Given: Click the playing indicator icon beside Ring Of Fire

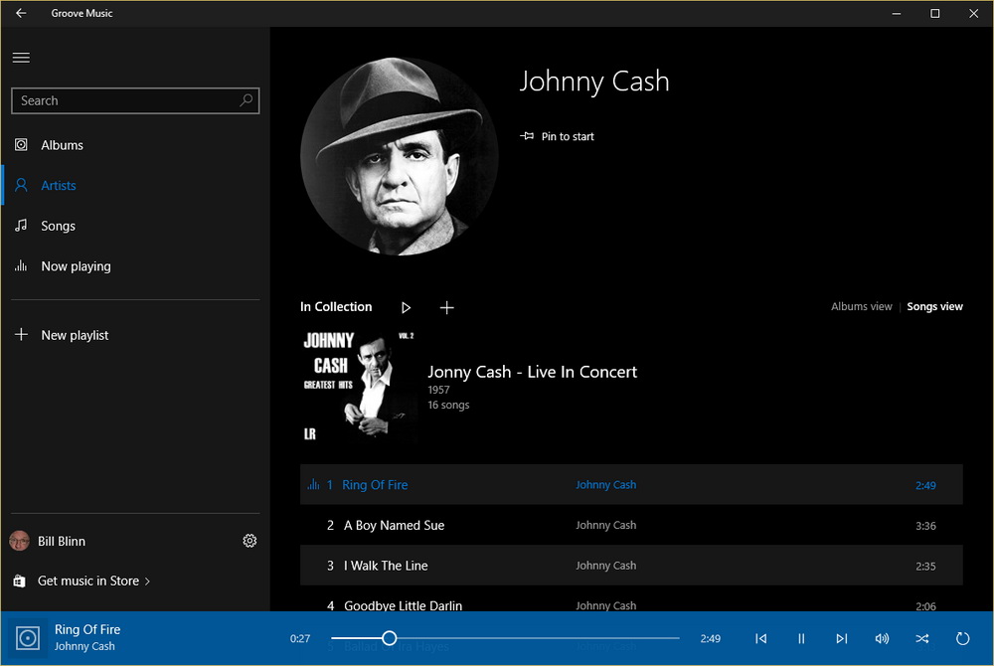Looking at the screenshot, I should coord(313,485).
